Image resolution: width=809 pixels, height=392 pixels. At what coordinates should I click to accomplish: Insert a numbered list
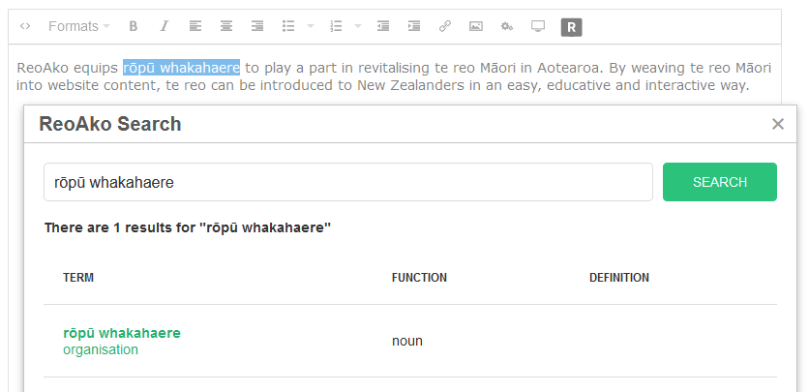(336, 26)
